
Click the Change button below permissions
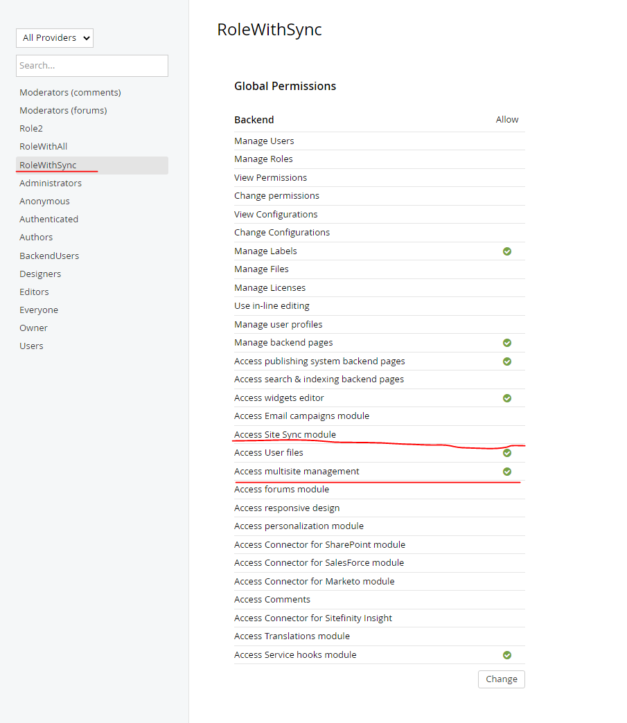(502, 679)
